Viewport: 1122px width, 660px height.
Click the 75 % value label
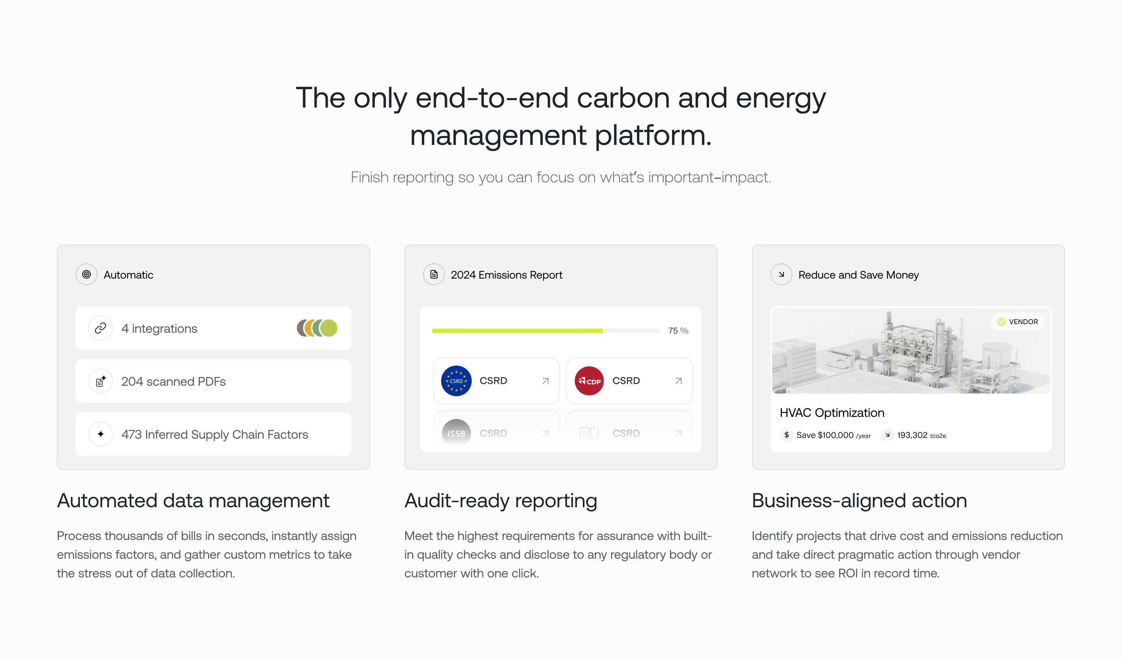[678, 330]
